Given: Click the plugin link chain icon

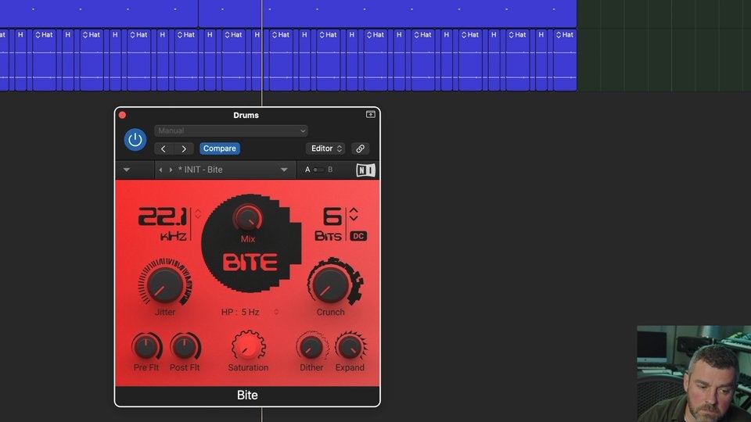Looking at the screenshot, I should click(x=360, y=148).
